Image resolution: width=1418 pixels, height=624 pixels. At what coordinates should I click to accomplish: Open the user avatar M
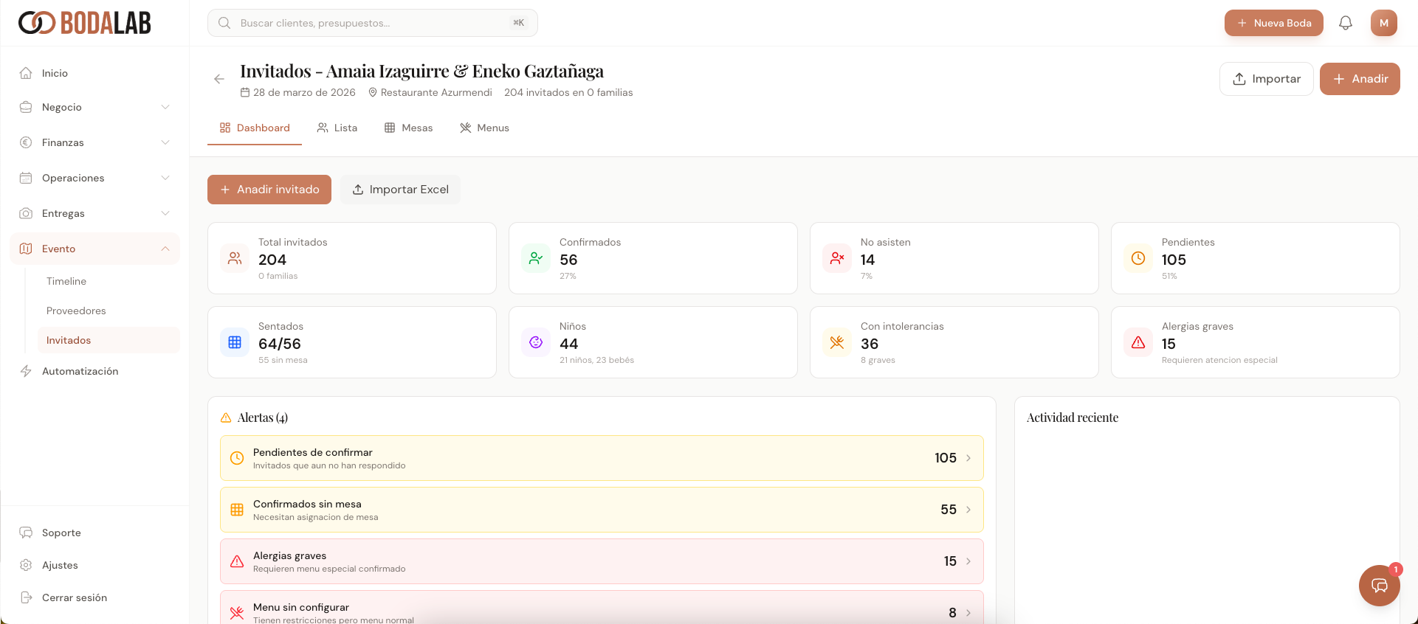(x=1383, y=23)
